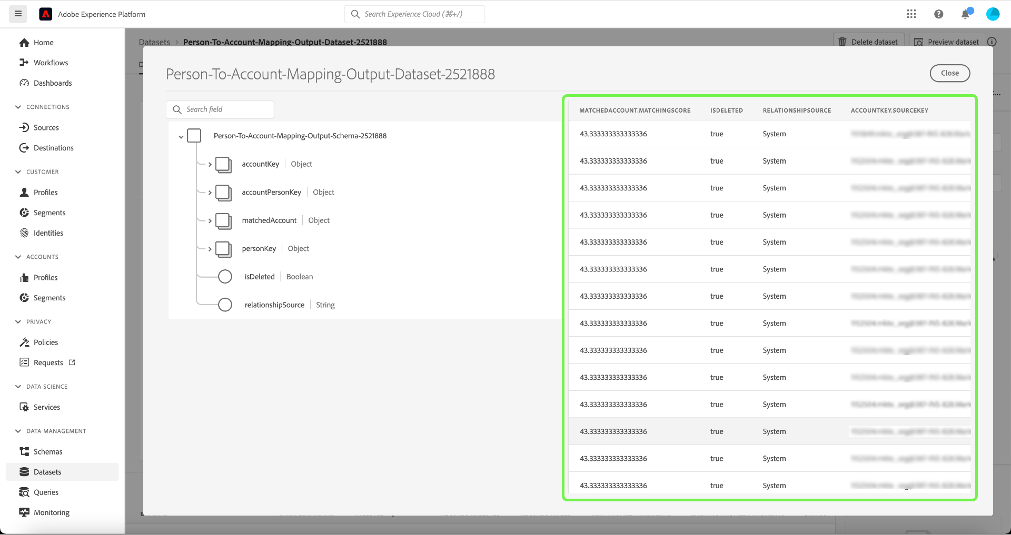Click the Destinations icon

click(x=24, y=148)
